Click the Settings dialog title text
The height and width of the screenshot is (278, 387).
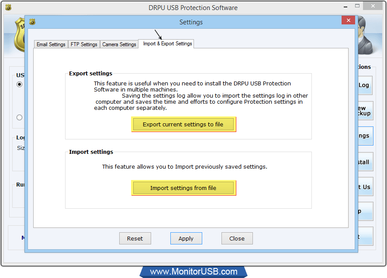(x=191, y=22)
